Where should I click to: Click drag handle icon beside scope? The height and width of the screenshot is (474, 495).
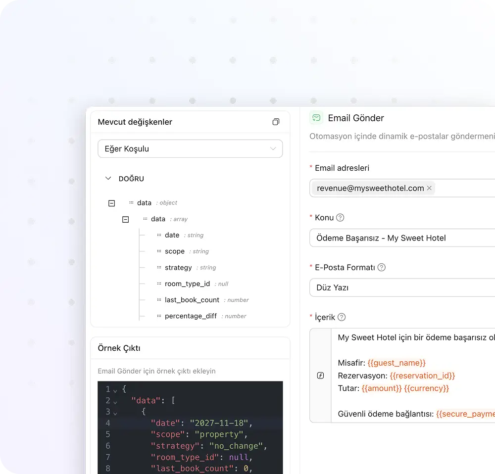pyautogui.click(x=159, y=251)
